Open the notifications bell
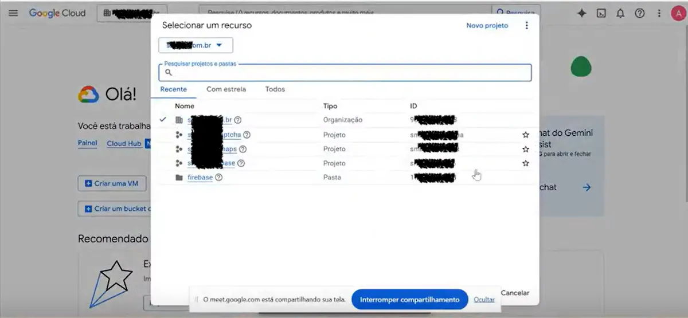Viewport: 688px width, 318px height. coord(620,13)
